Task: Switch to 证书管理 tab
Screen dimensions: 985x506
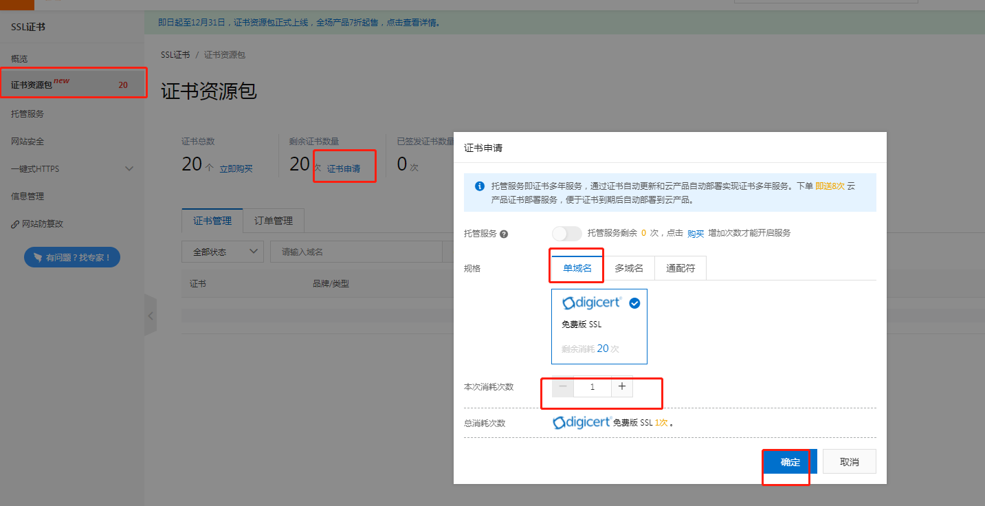Action: pyautogui.click(x=212, y=221)
